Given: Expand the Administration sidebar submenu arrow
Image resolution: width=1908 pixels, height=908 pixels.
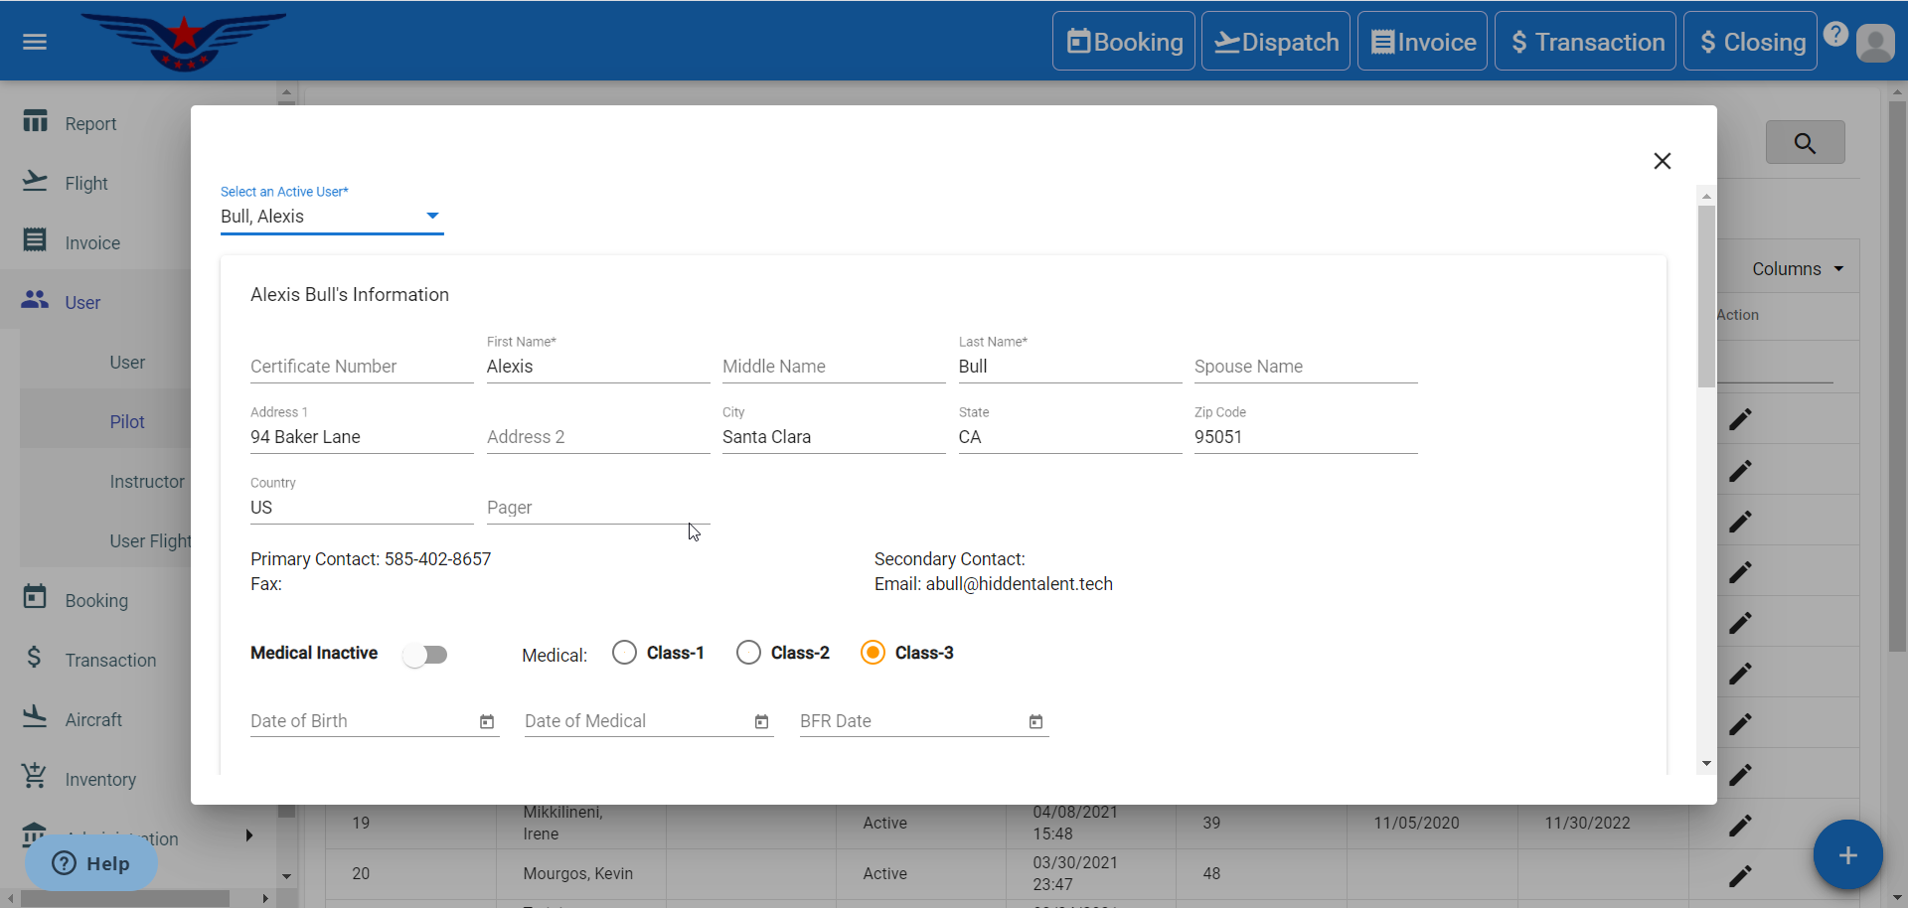Looking at the screenshot, I should (248, 835).
